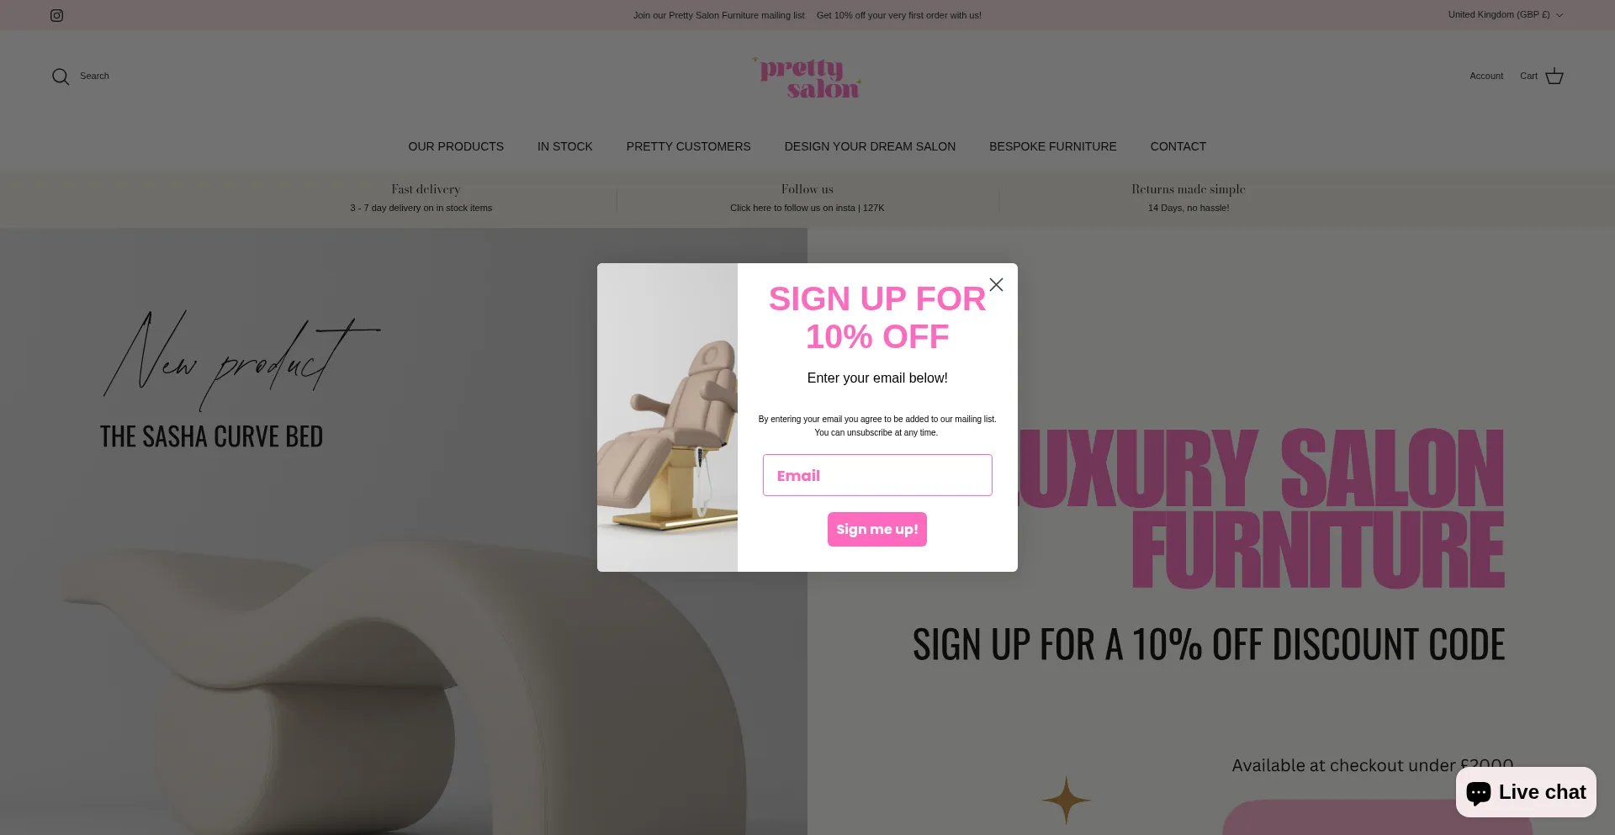
Task: Expand the United Kingdom currency selector
Action: (1506, 15)
